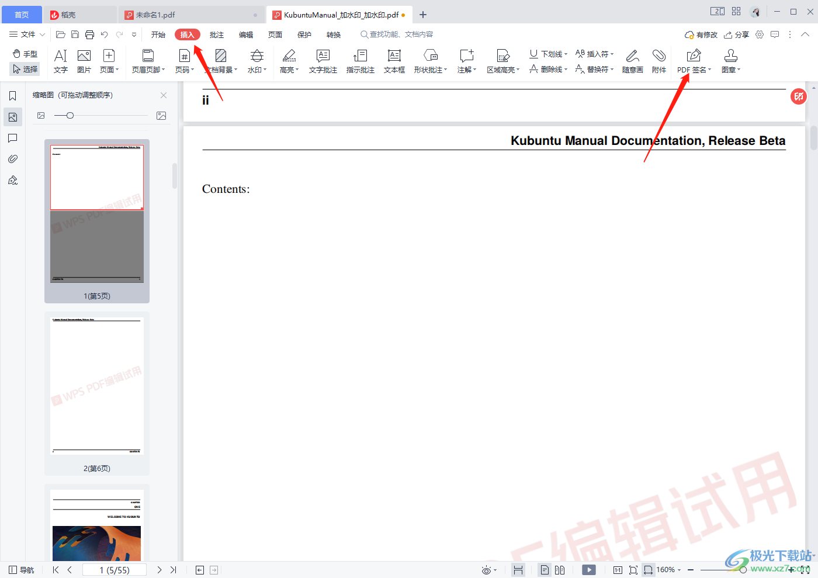Expand the 区域高亮 area highlight dropdown

tap(503, 61)
